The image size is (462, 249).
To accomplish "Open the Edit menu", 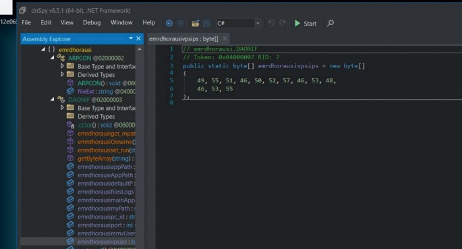I will click(46, 23).
